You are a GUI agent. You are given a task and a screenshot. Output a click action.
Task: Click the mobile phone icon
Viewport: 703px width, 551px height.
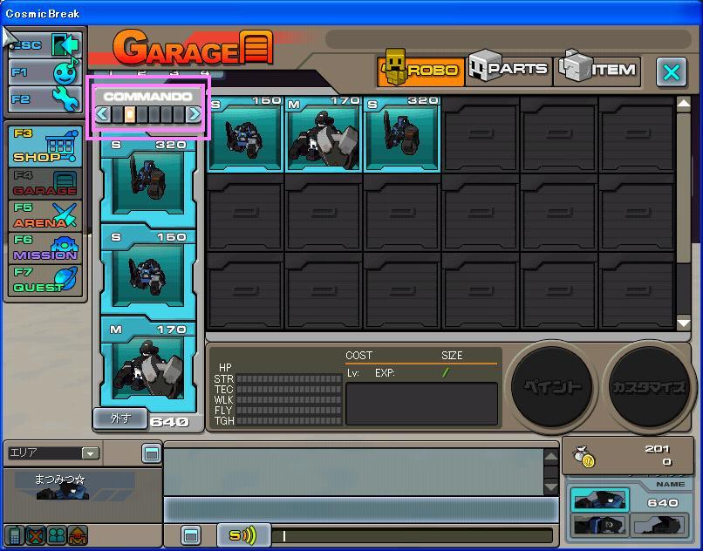click(13, 534)
